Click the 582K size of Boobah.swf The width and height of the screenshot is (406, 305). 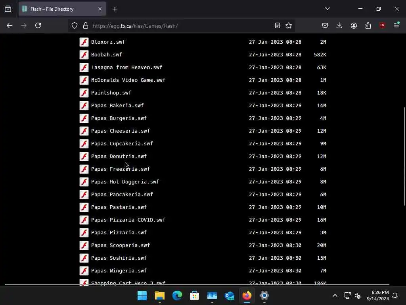pyautogui.click(x=320, y=55)
